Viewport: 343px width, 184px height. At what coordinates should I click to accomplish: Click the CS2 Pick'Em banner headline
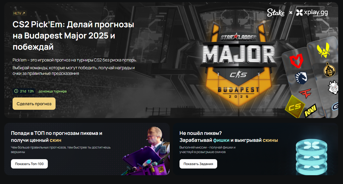click(x=73, y=36)
